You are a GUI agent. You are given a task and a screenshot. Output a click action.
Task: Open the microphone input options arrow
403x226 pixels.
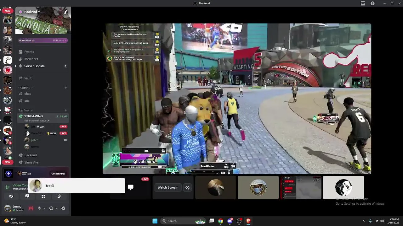point(44,208)
